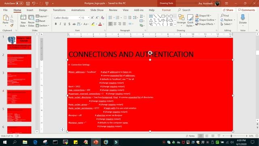The image size is (259, 146).
Task: Toggle left text alignment
Action: (x=110, y=24)
